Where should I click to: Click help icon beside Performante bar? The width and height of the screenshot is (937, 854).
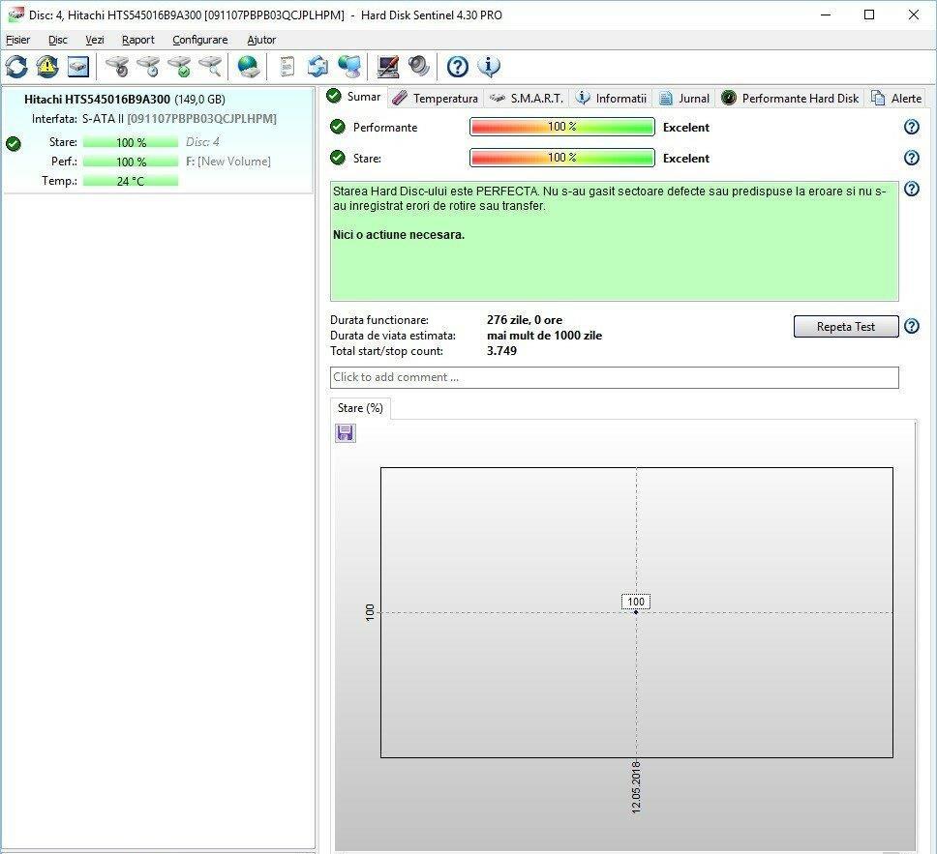(x=911, y=128)
